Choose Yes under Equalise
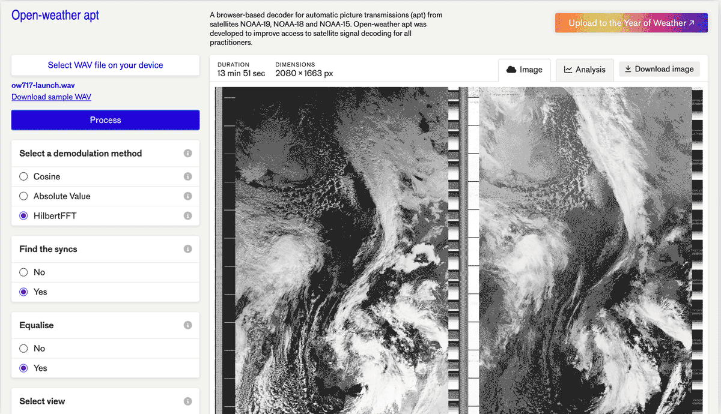The image size is (721, 414). tap(23, 368)
